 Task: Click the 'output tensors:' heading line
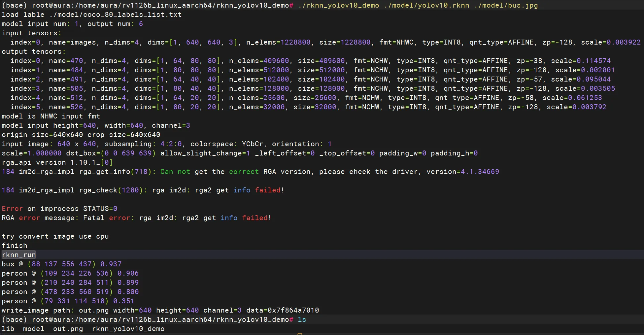(x=34, y=51)
